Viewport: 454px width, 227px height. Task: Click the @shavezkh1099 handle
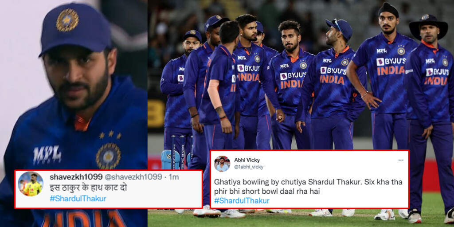[x=133, y=177]
